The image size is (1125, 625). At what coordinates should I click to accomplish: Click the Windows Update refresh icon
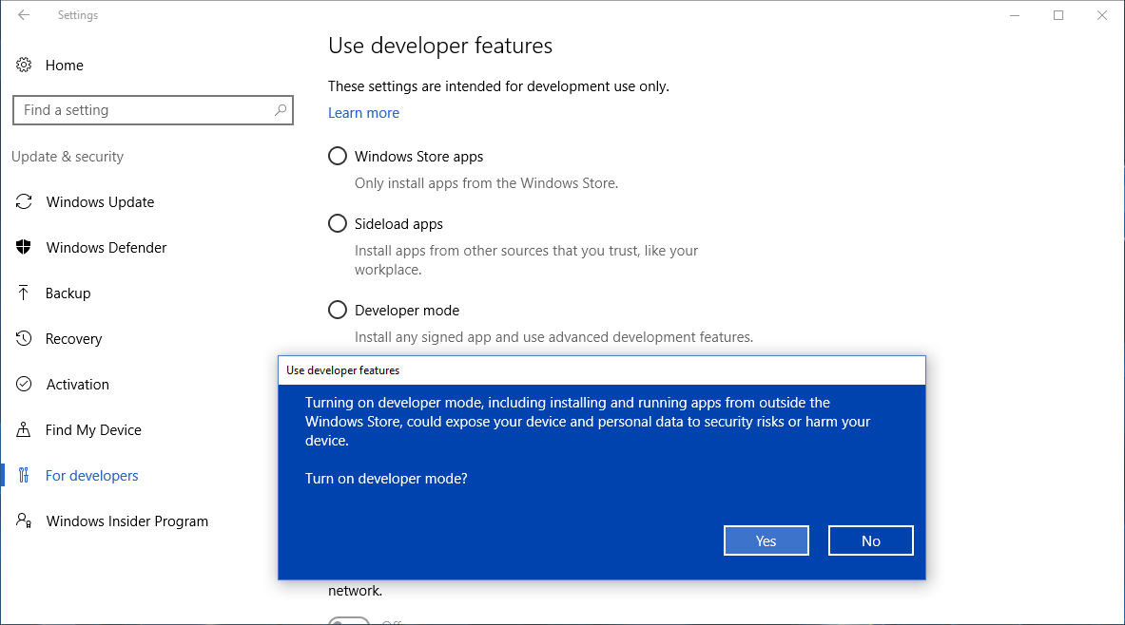tap(24, 202)
